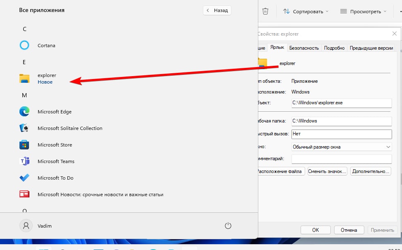Click the letter E section header
402x250 pixels.
(x=24, y=62)
